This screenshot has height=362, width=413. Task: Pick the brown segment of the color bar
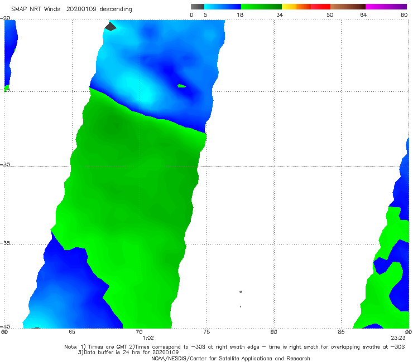[348, 7]
